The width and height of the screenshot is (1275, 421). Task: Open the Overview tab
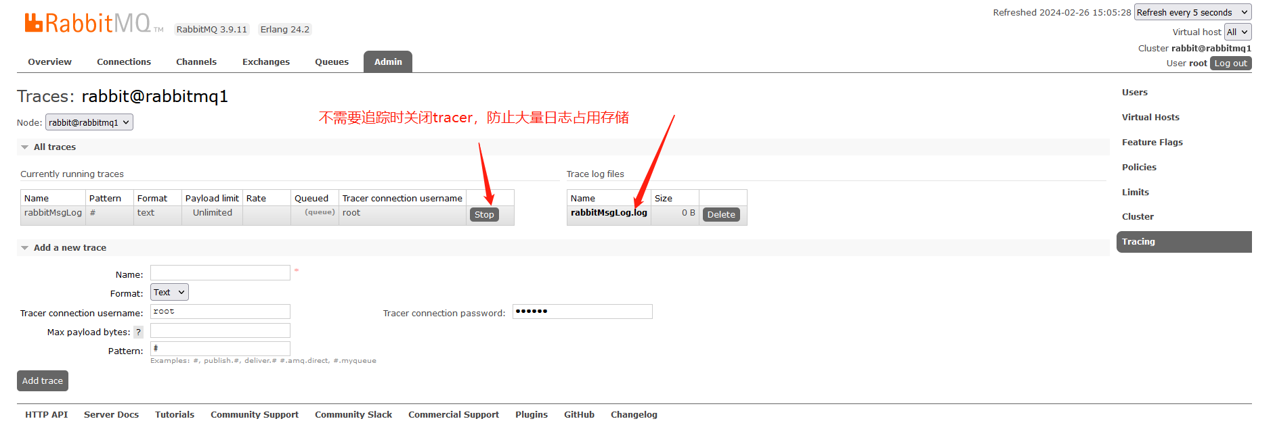[49, 61]
